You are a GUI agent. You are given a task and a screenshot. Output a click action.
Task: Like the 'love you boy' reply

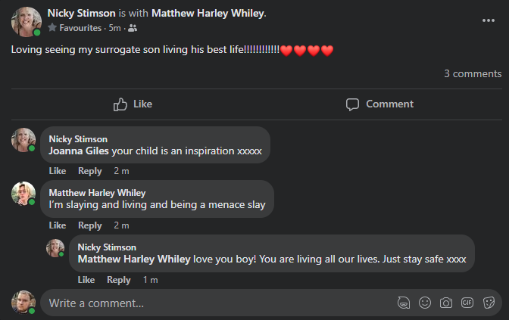(x=86, y=280)
